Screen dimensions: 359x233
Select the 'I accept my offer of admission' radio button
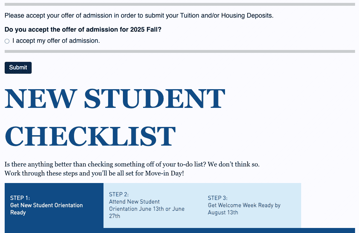[x=7, y=41]
